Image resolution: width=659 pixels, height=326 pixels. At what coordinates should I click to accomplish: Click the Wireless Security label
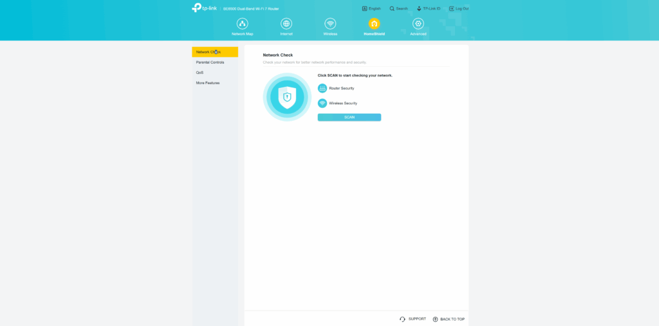click(343, 103)
